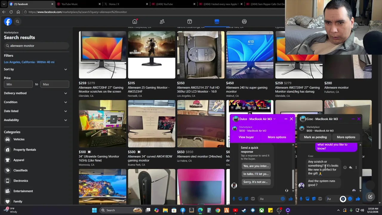
Task: Send 'Sorry, it's not av...' quick response
Action: coord(255,182)
